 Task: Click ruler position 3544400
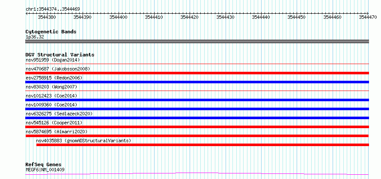click(119, 17)
